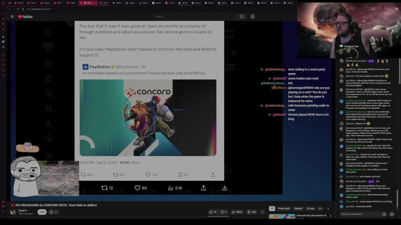Click the @PlayStation handle in quoted tweet
This screenshot has width=401, height=225.
(127, 67)
